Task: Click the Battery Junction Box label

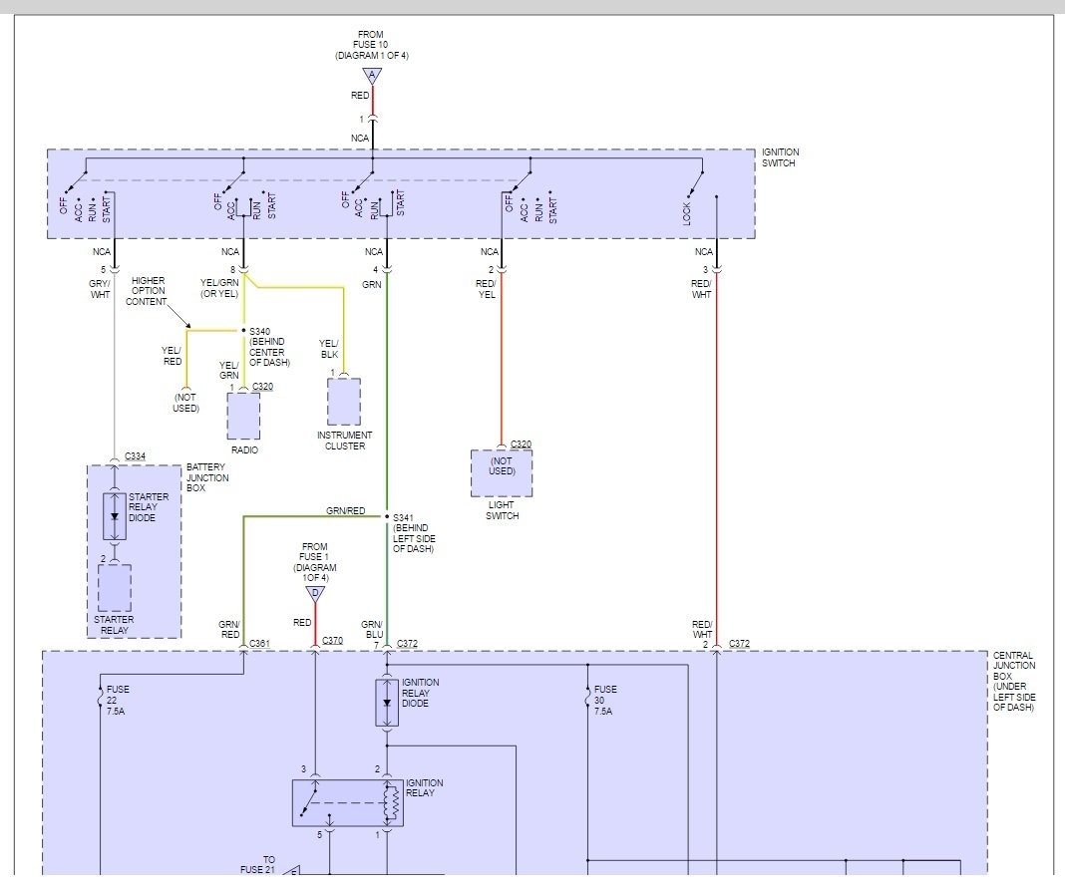Action: coord(207,477)
